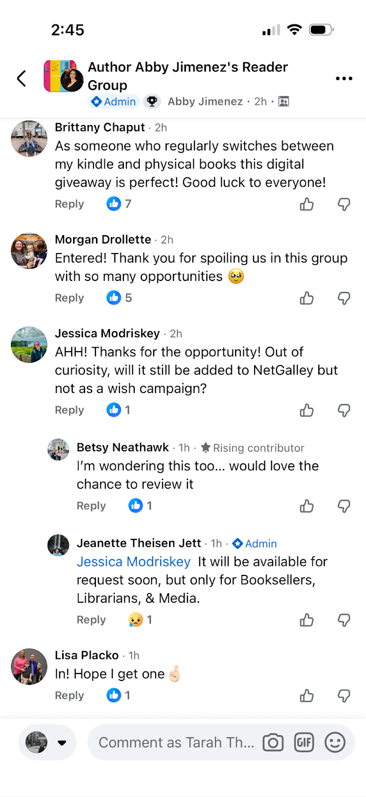Screen dimensions: 366x797
Task: Open Betsy Neathawk's profile name
Action: coord(123,447)
